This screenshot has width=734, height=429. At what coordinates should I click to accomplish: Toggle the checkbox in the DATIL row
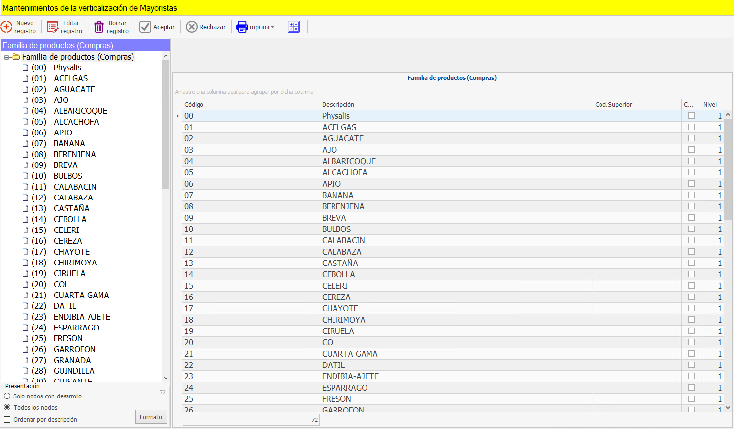[x=691, y=365]
